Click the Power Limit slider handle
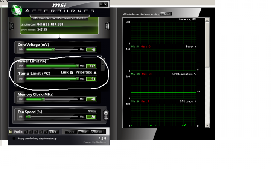Image resolution: width=271 pixels, height=169 pixels. pos(78,66)
